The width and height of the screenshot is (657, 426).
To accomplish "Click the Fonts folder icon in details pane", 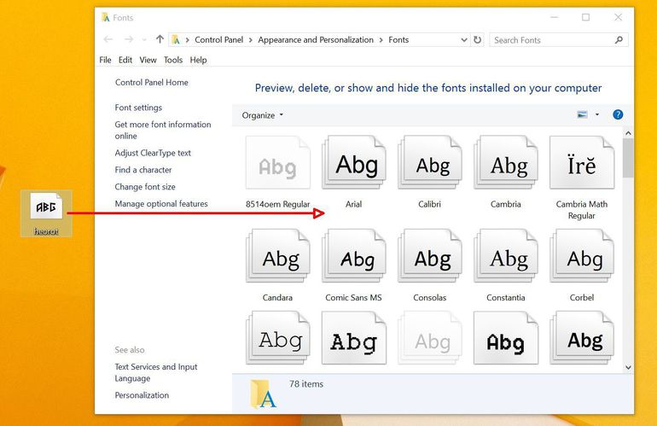I will pyautogui.click(x=263, y=394).
